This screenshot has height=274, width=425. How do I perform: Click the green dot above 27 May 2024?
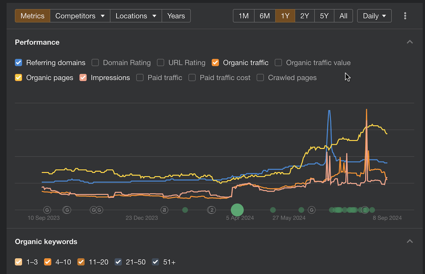tap(273, 210)
